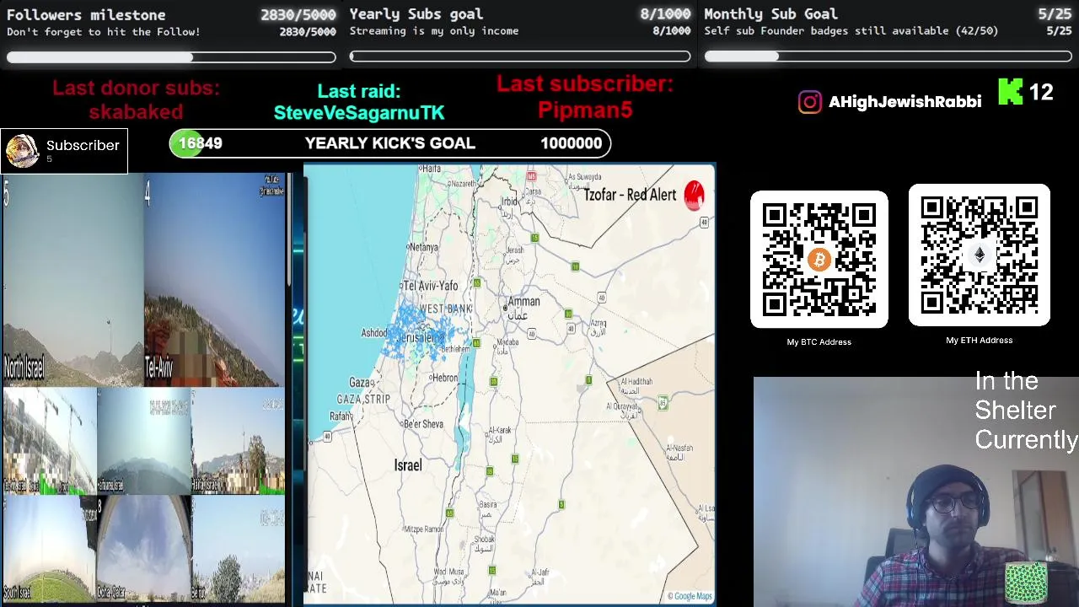Click Hebron on the map

444,379
